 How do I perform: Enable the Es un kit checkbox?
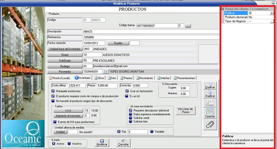(x=127, y=96)
